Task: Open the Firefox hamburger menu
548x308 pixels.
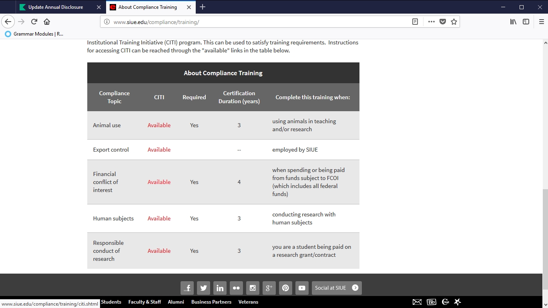Action: click(x=541, y=22)
